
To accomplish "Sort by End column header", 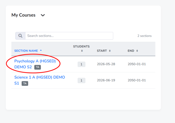I will click(131, 51).
